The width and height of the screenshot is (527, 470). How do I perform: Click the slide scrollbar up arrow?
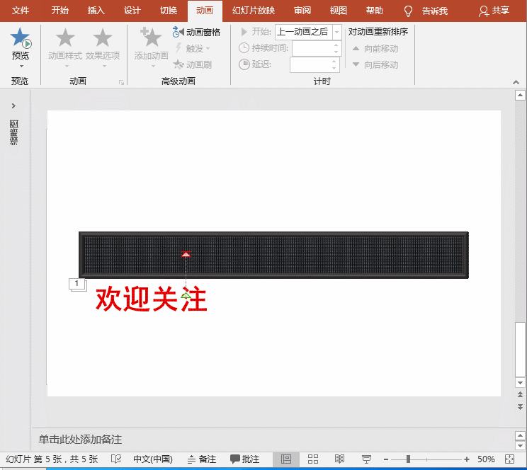[521, 96]
